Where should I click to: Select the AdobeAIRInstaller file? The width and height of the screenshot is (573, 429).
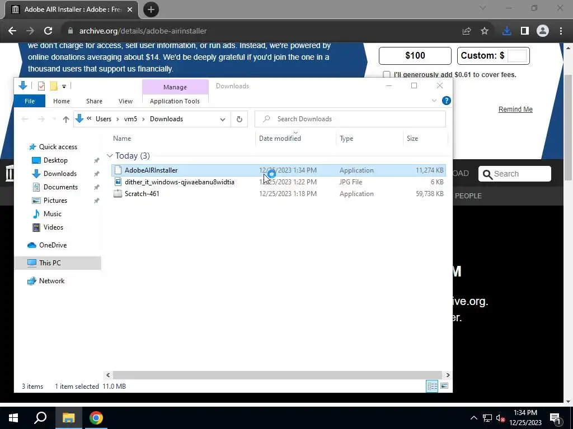[x=279, y=170]
